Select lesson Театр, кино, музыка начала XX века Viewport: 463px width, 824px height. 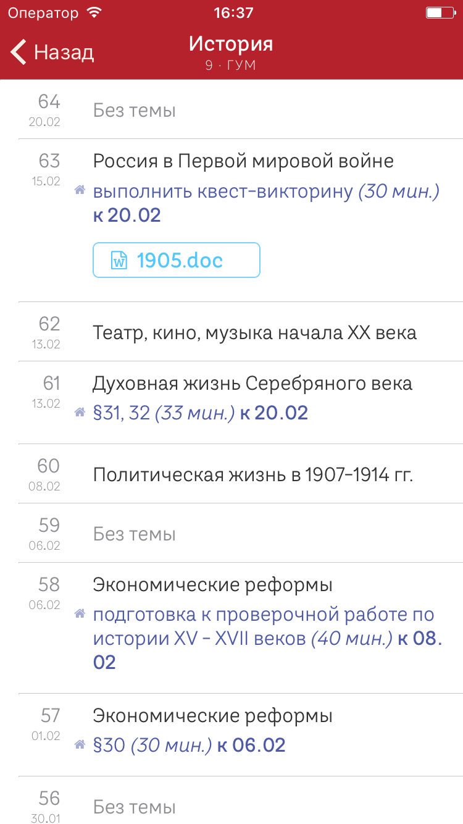(x=254, y=333)
